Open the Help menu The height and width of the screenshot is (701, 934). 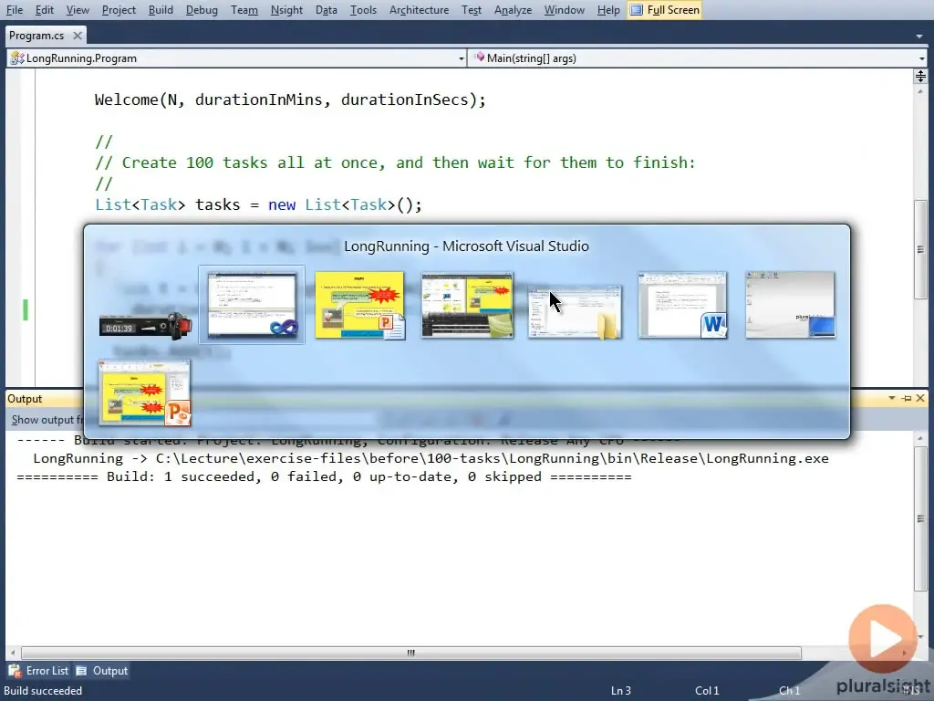(x=608, y=10)
